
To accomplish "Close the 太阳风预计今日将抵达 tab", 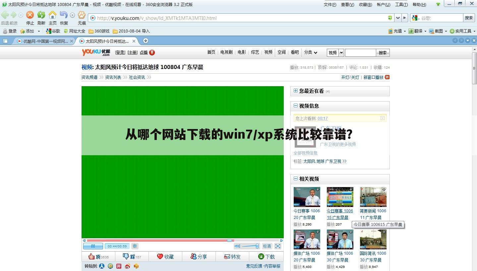I will [134, 41].
